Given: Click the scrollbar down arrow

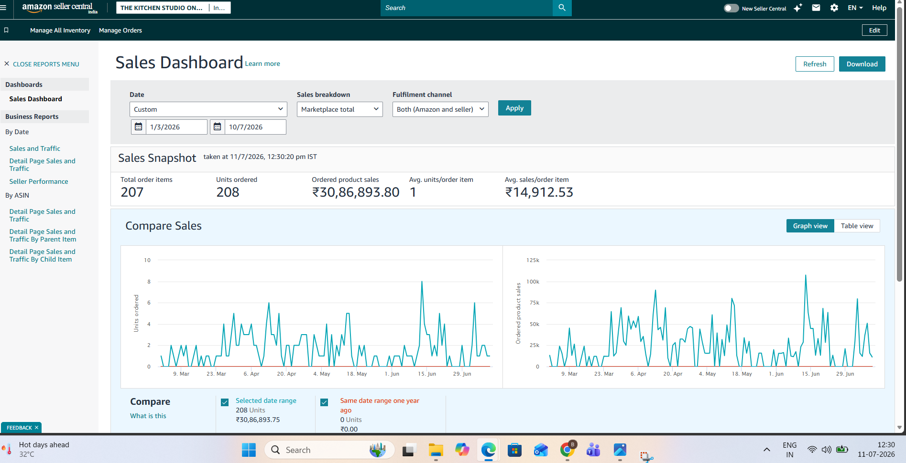Looking at the screenshot, I should pos(899,428).
